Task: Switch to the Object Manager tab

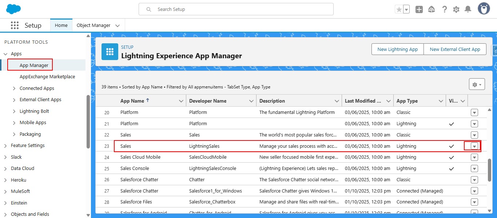Action: [x=94, y=25]
